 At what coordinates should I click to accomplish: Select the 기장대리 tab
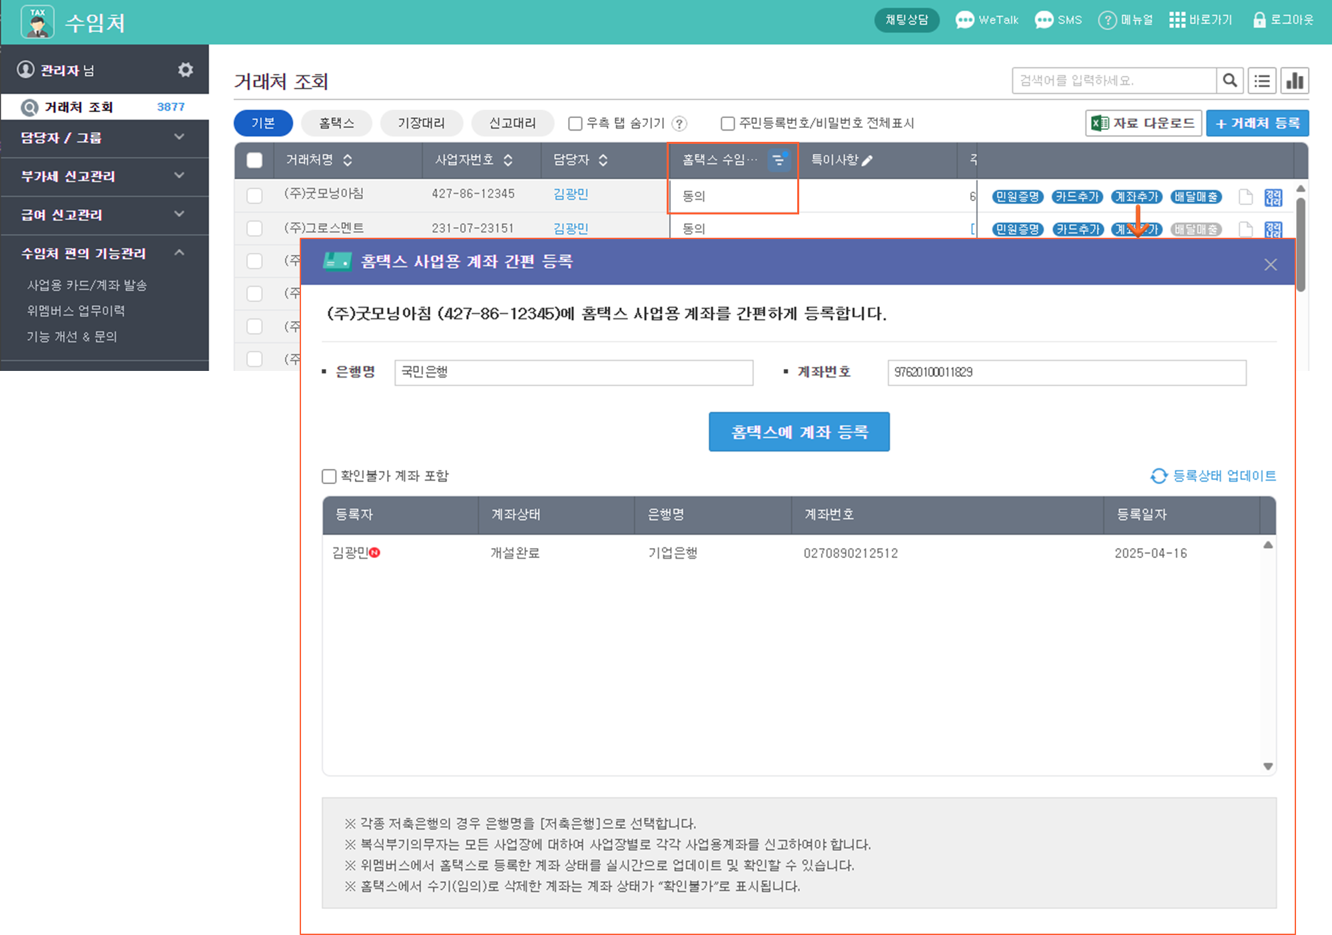(421, 123)
